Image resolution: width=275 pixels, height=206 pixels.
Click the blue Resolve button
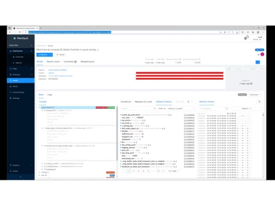tap(43, 55)
